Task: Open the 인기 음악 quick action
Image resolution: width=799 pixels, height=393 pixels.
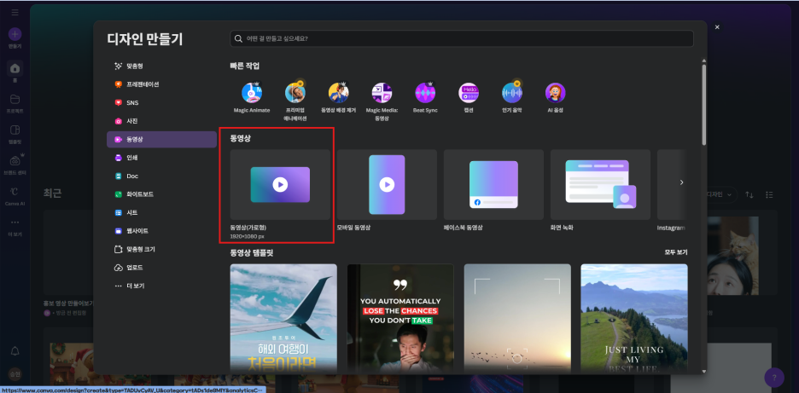Action: pos(512,94)
